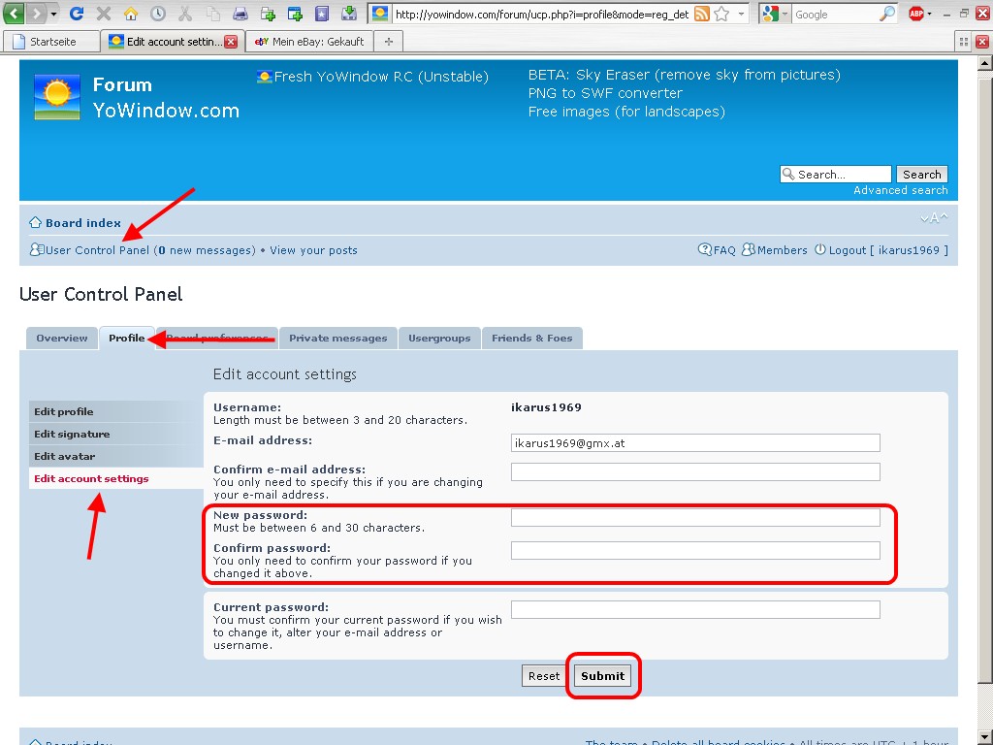Open Edit avatar in the sidebar
This screenshot has height=745, width=993.
click(x=63, y=456)
